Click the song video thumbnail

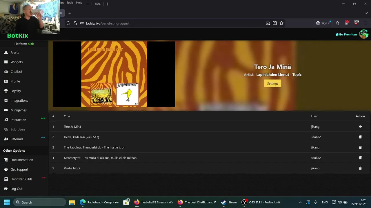[114, 74]
